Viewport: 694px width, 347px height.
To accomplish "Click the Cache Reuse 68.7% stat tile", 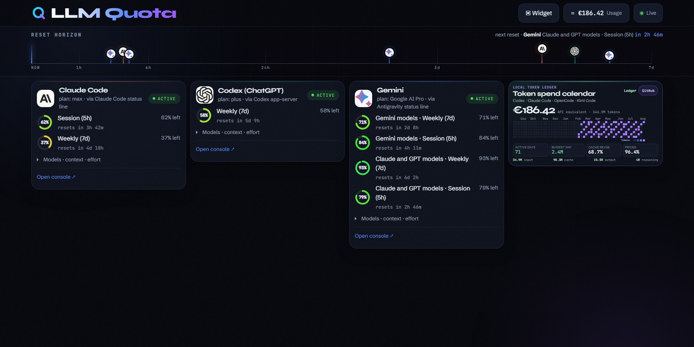I will (x=604, y=150).
